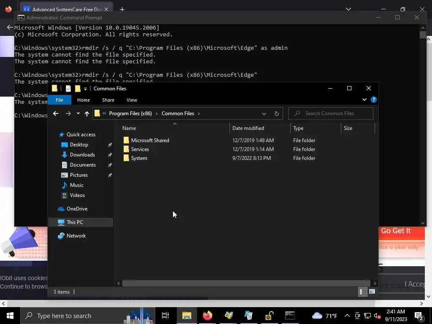Click Command Prompt vertical scrollbar thumb
This screenshot has width=432, height=324.
[423, 35]
